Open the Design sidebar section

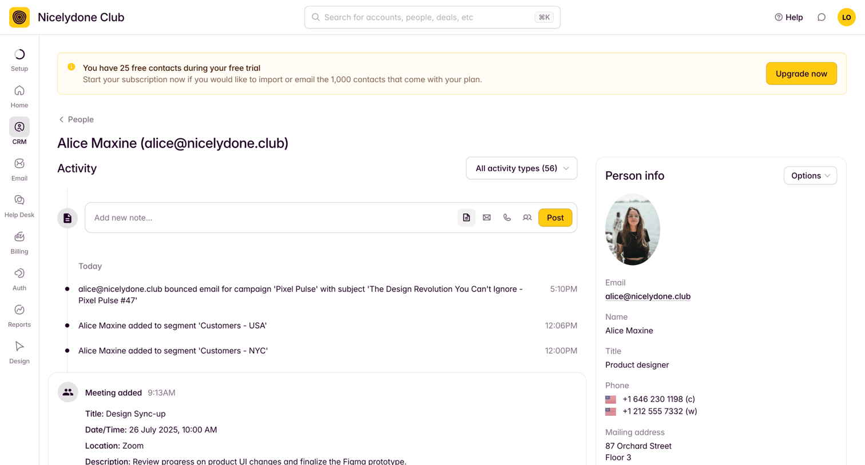(19, 352)
